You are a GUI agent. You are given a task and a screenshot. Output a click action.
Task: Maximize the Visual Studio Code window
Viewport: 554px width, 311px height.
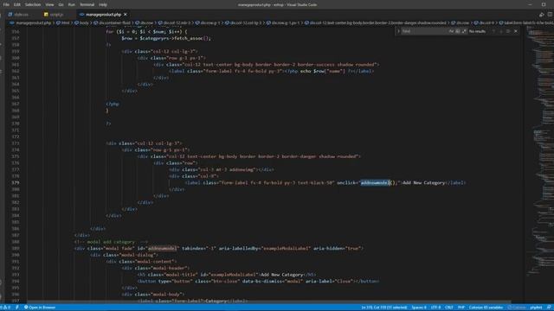click(x=544, y=4)
